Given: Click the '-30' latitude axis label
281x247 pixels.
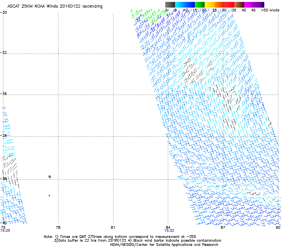Looking at the screenshot, I should pos(3,13).
